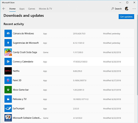Viewport: 138px width, 123px height.
Task: Click the Películas y TV clapperboard icon
Action: pyautogui.click(x=8, y=99)
